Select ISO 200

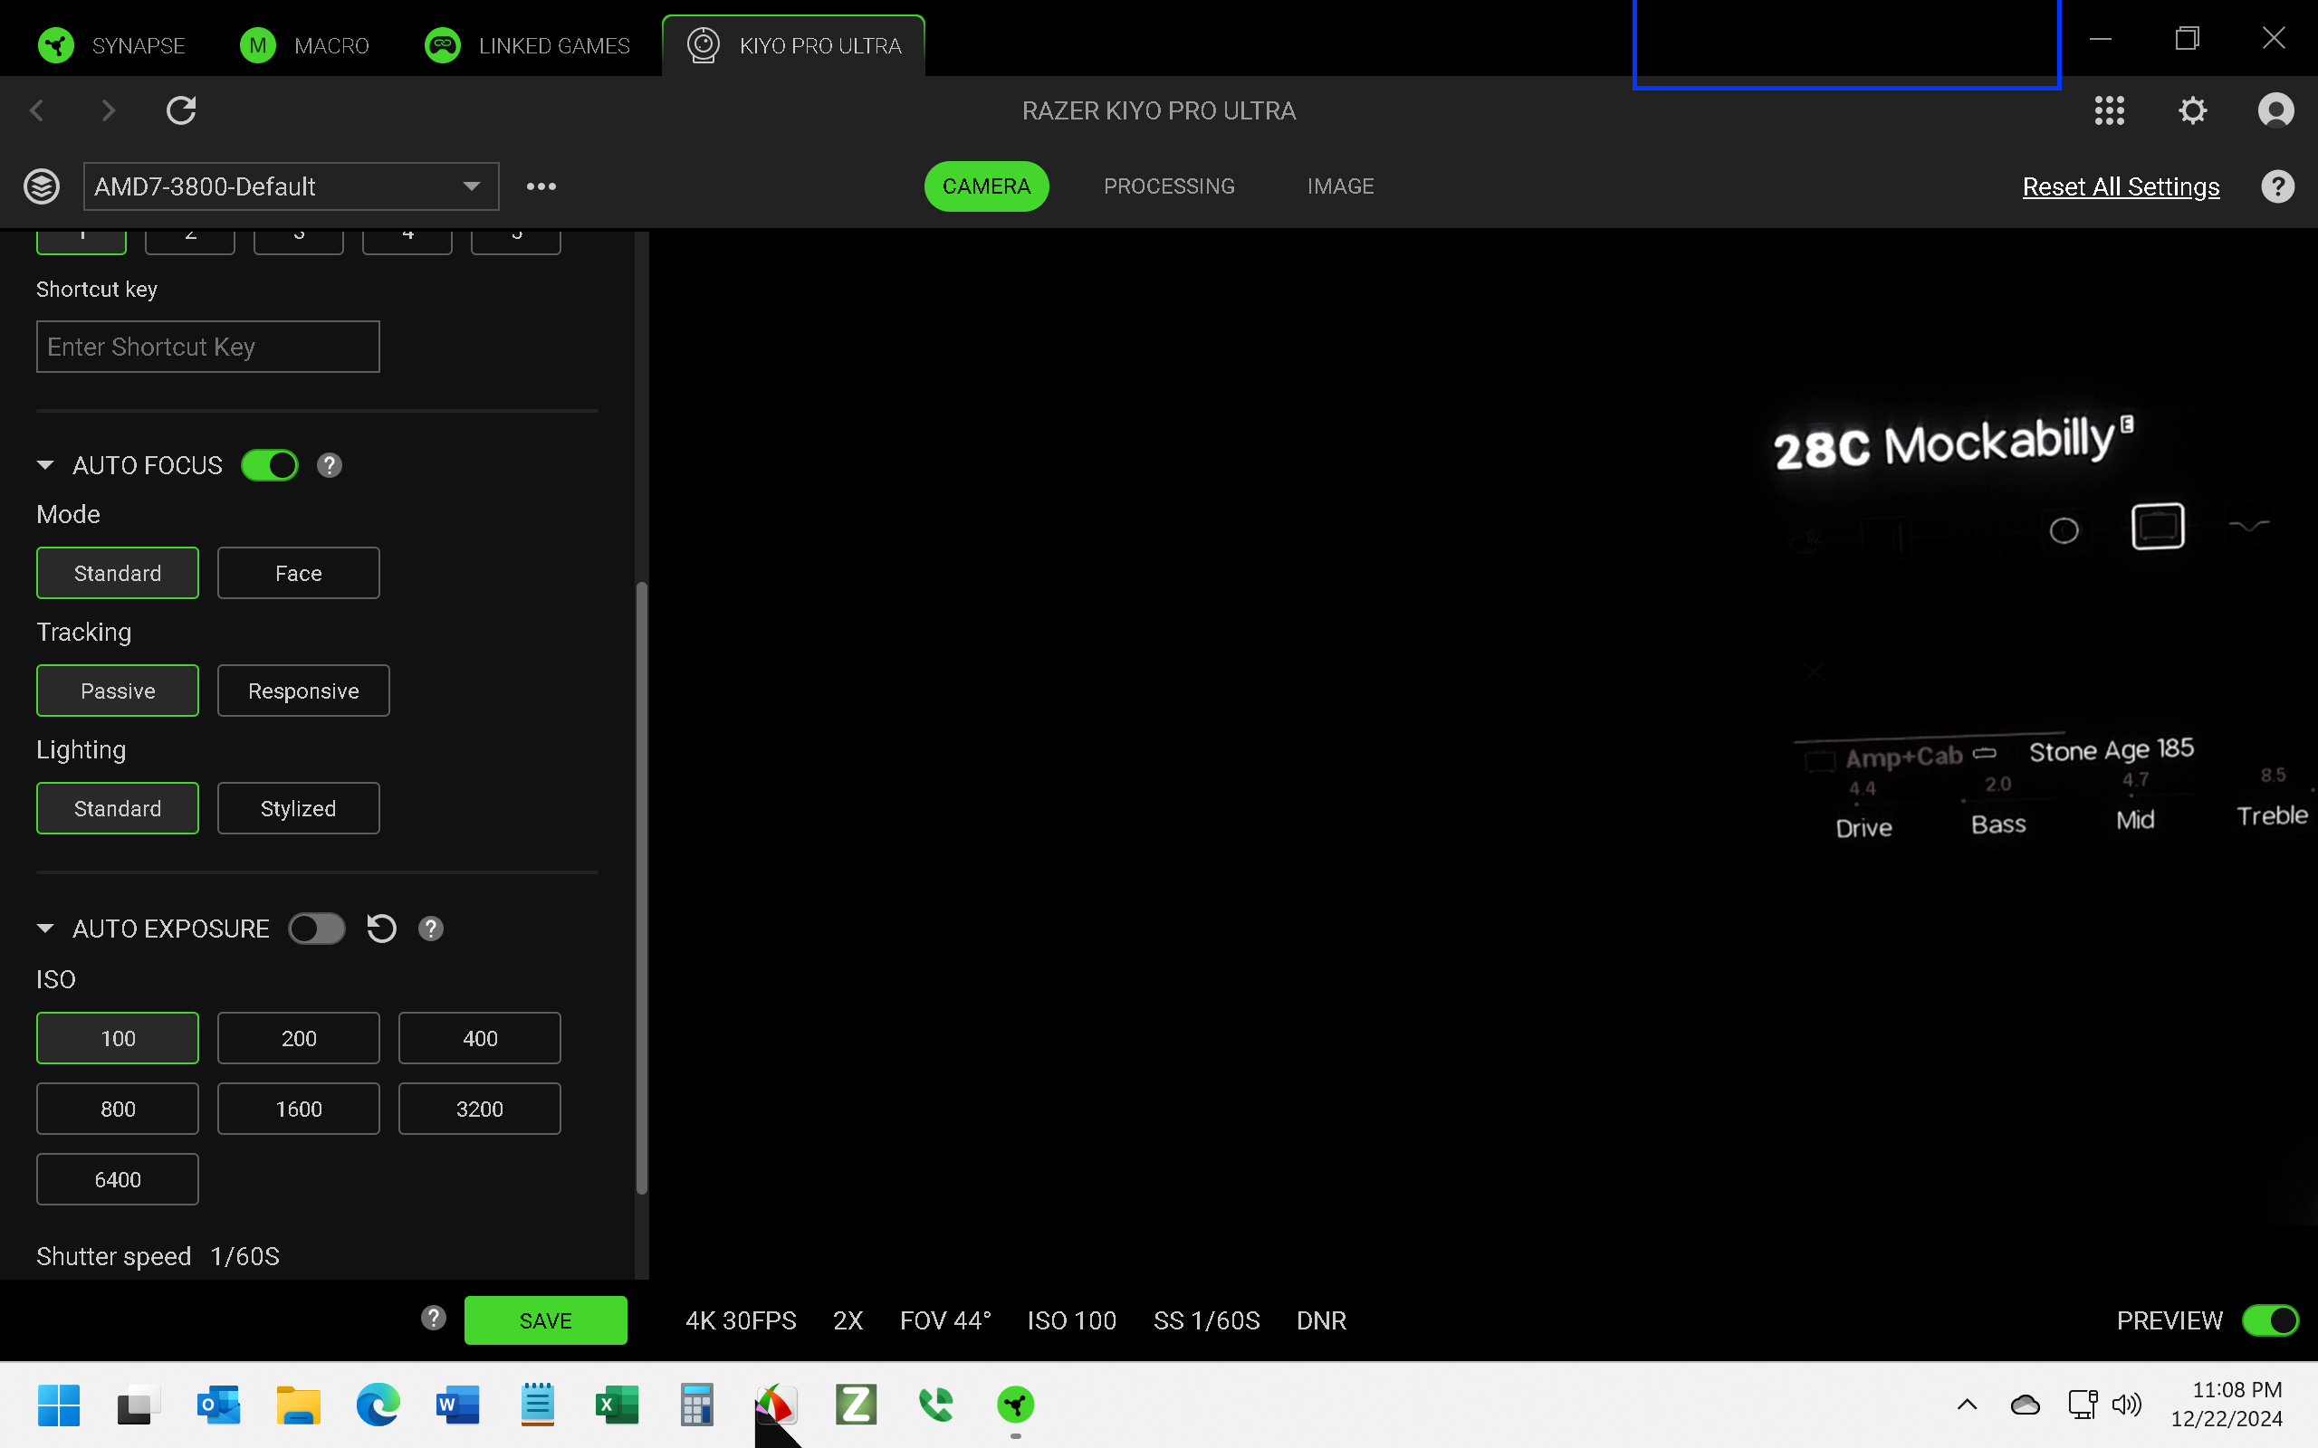tap(298, 1038)
